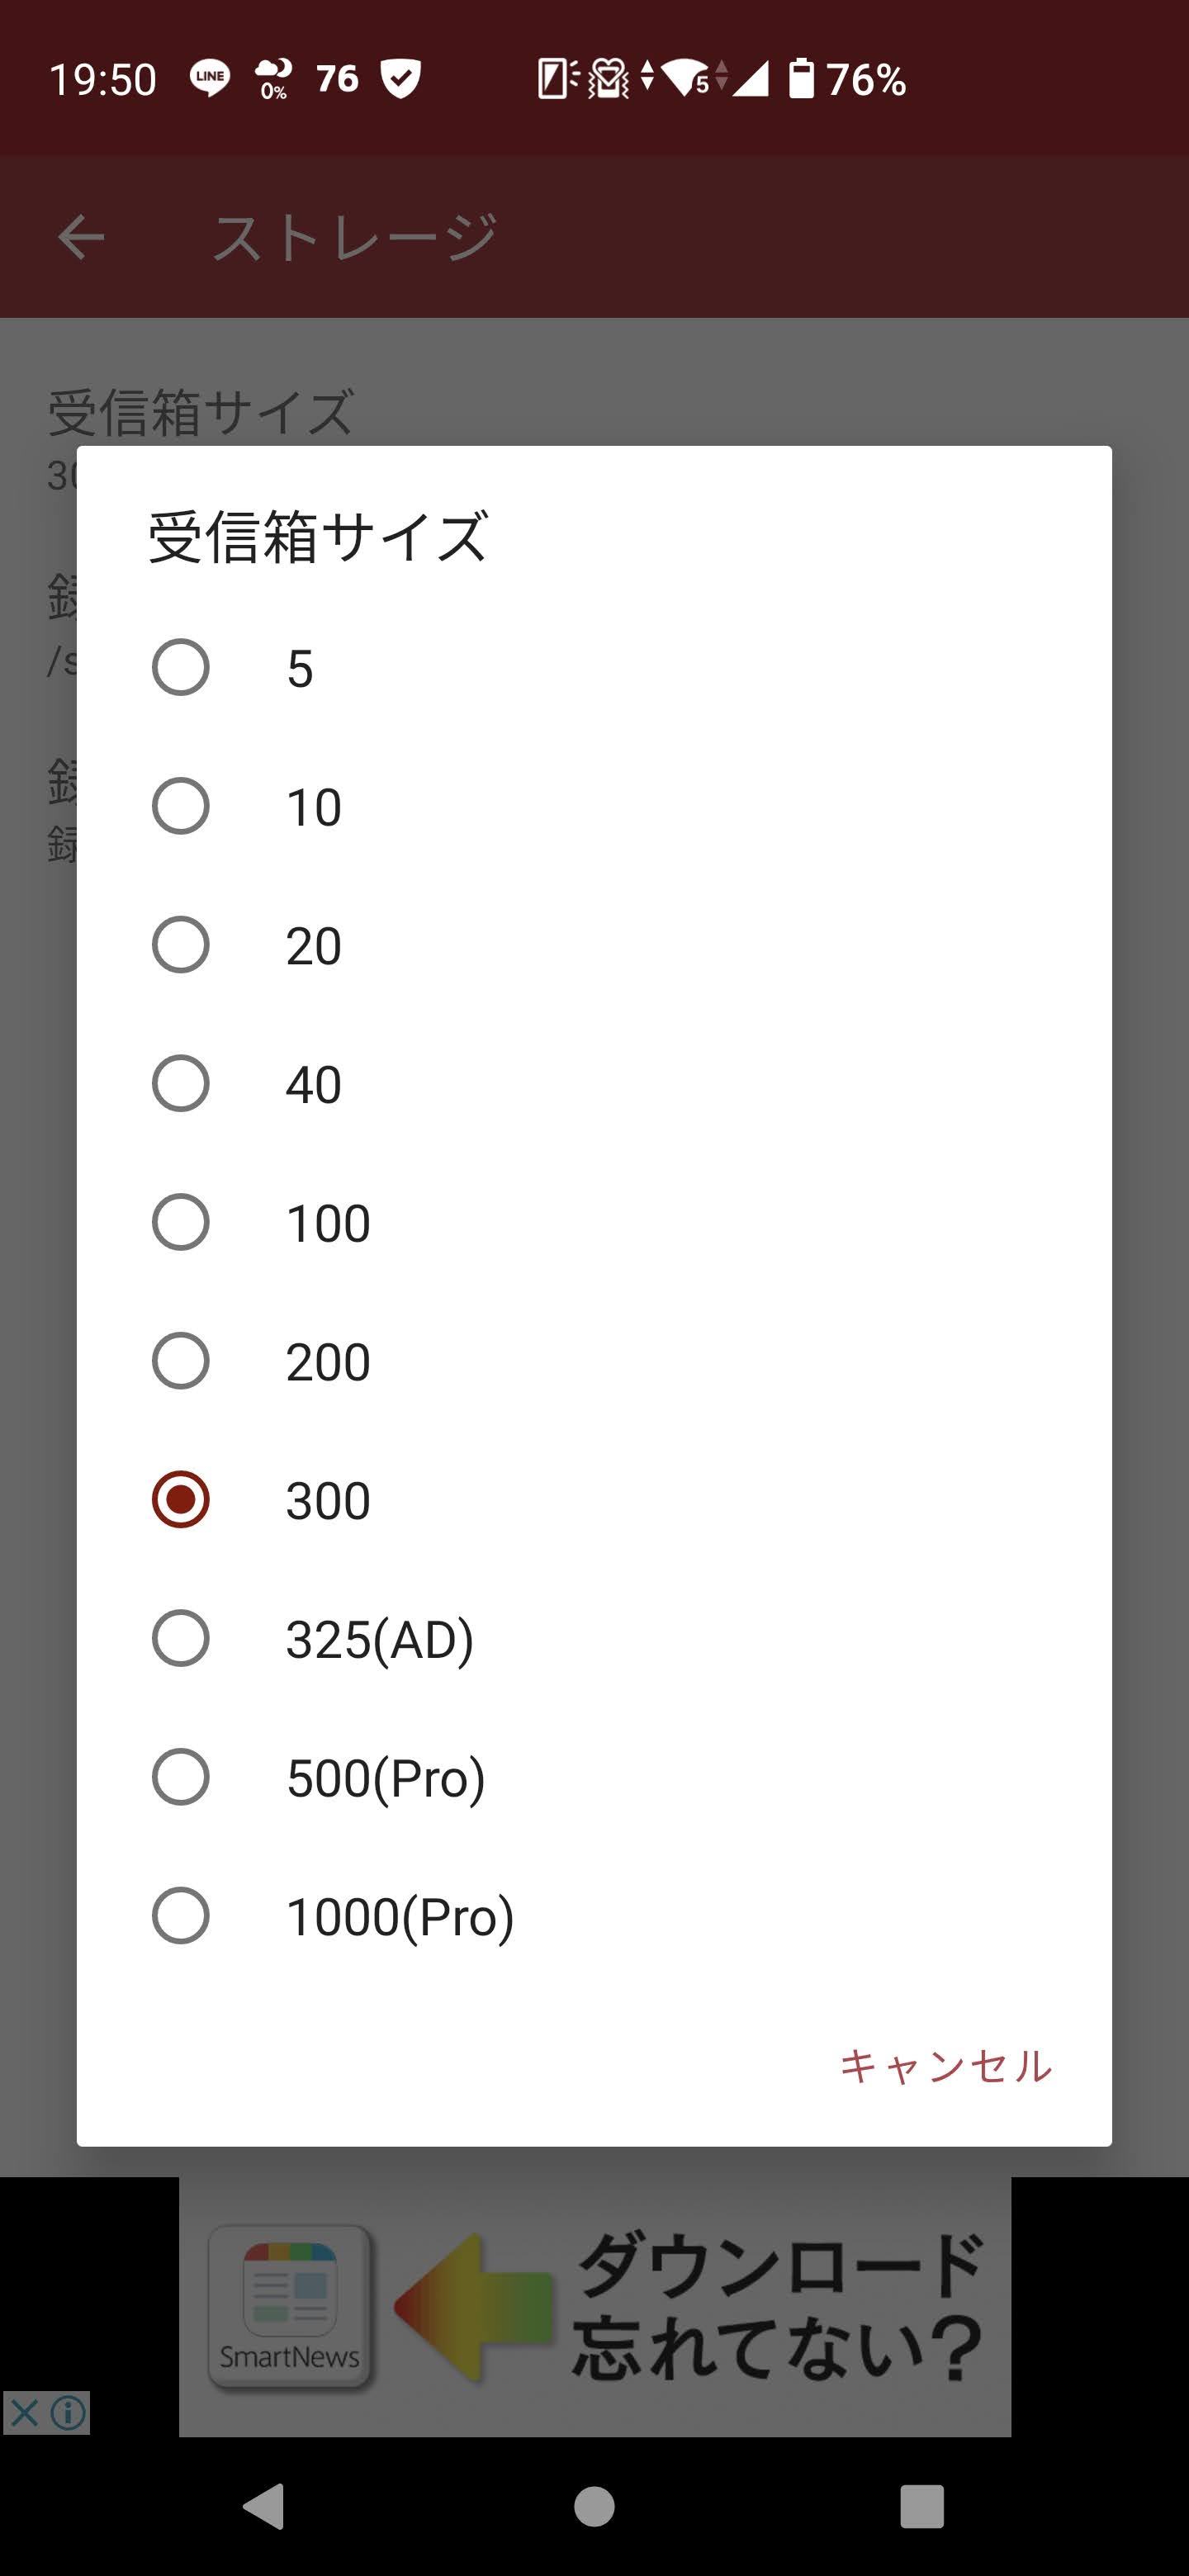Tap the recent apps square button

point(922,2506)
